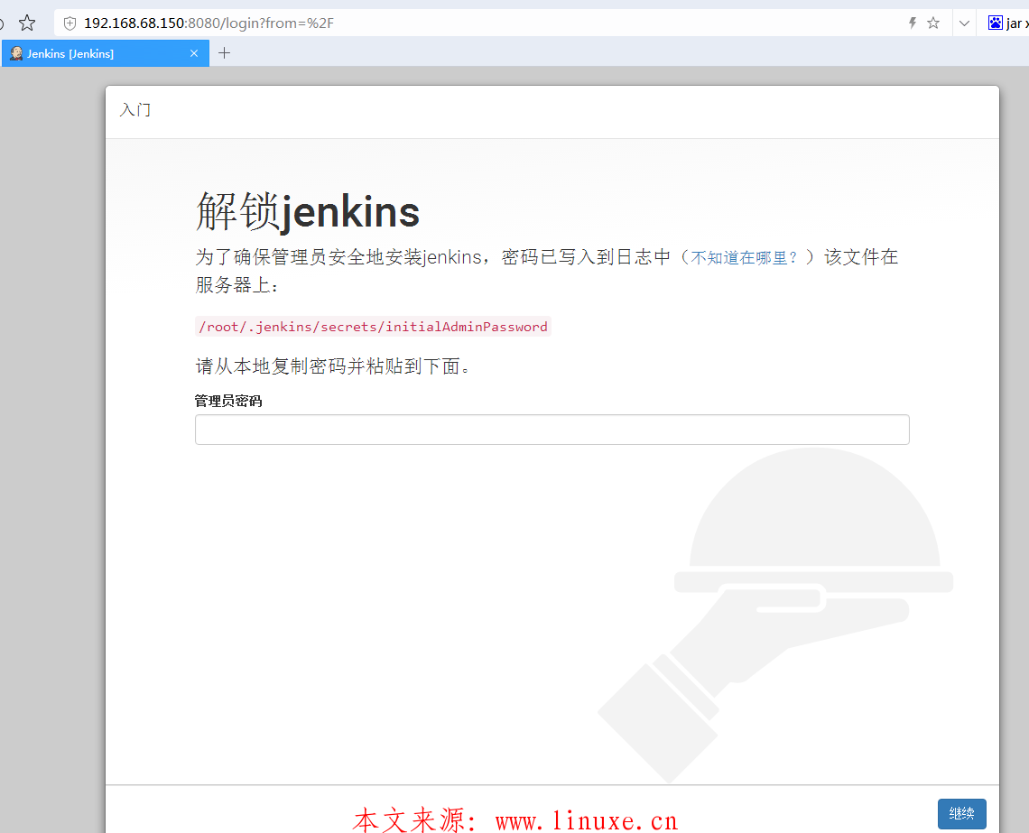
Task: Click the Baidu paw search icon
Action: coord(996,23)
